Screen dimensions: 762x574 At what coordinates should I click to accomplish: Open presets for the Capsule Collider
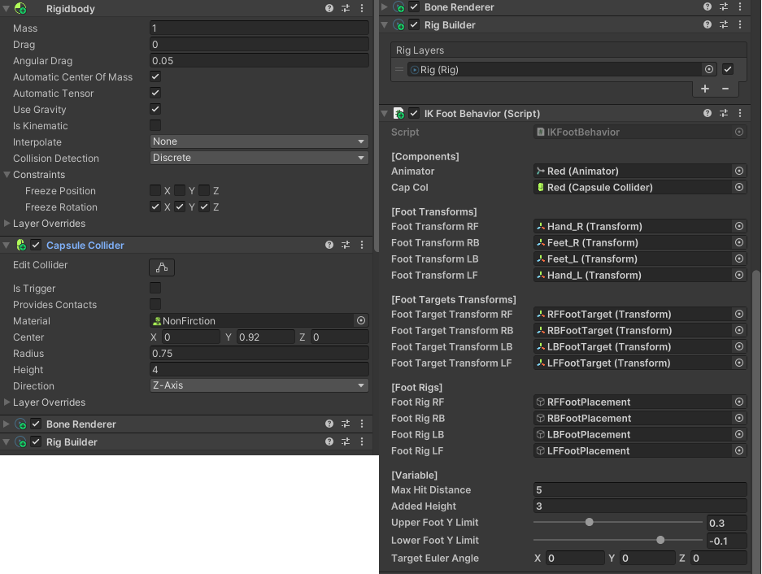[x=345, y=245]
